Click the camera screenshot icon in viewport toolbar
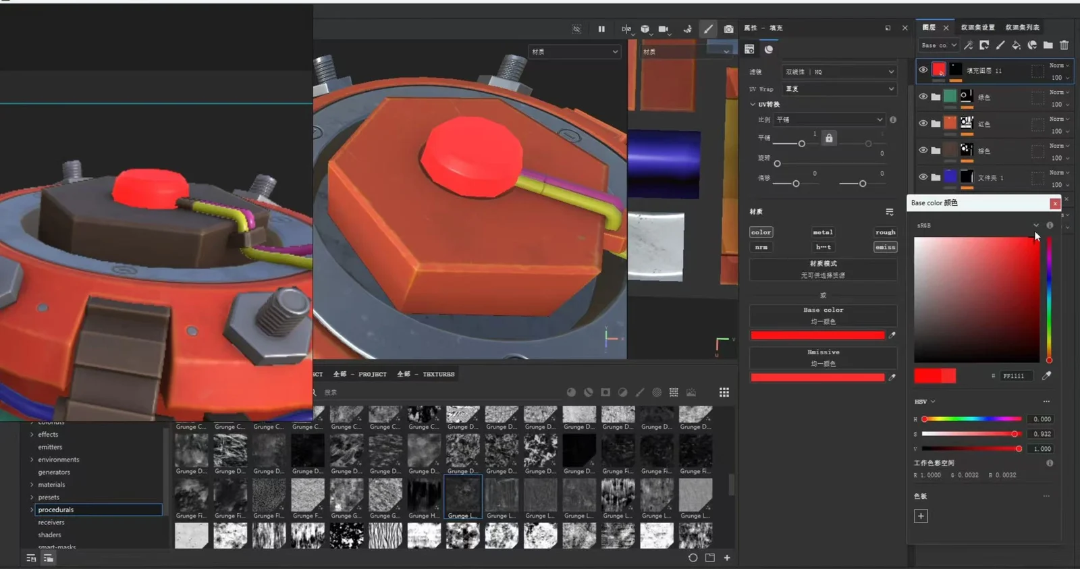This screenshot has width=1080, height=569. pyautogui.click(x=728, y=29)
